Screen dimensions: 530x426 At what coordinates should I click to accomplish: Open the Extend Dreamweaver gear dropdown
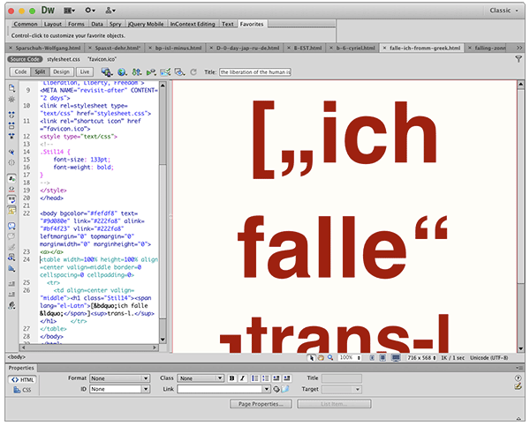point(90,11)
